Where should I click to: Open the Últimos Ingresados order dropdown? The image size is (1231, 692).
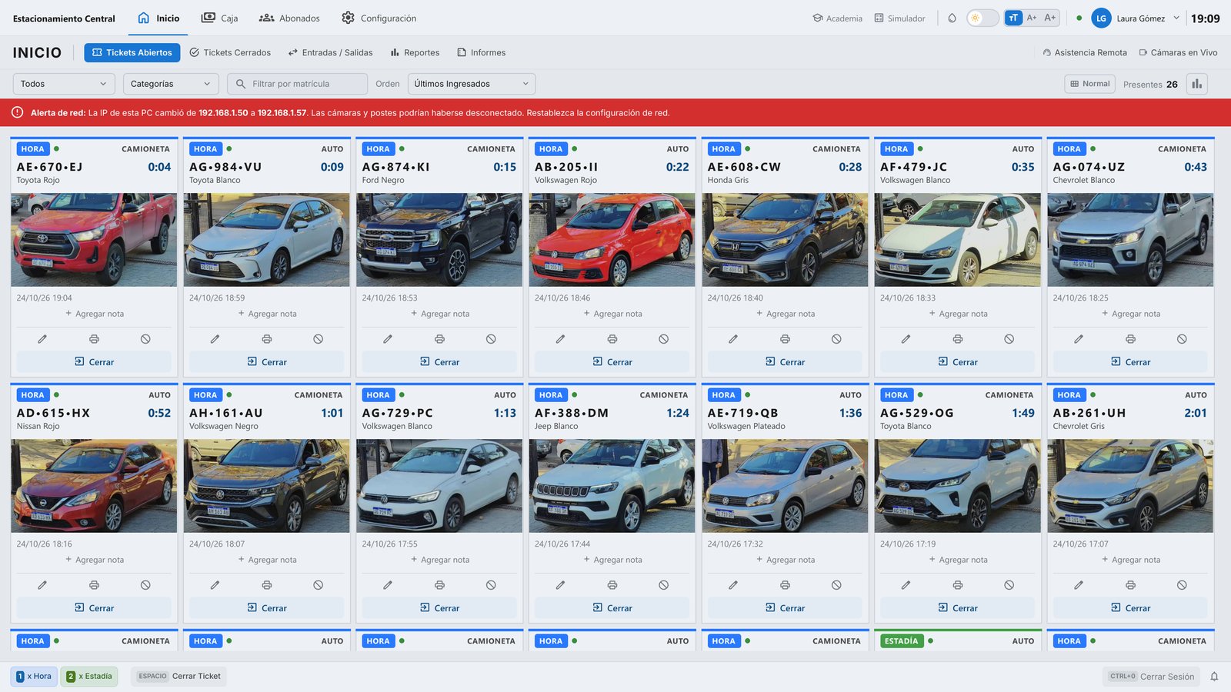[x=472, y=84]
